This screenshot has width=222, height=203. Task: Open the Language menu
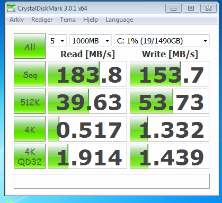(x=119, y=20)
